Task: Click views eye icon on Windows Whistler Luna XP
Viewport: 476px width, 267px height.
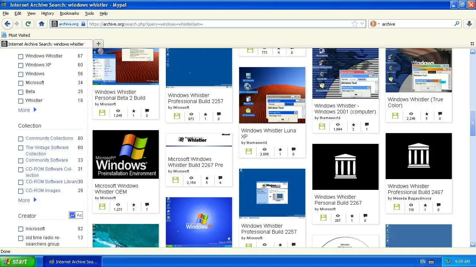Action: click(x=264, y=149)
